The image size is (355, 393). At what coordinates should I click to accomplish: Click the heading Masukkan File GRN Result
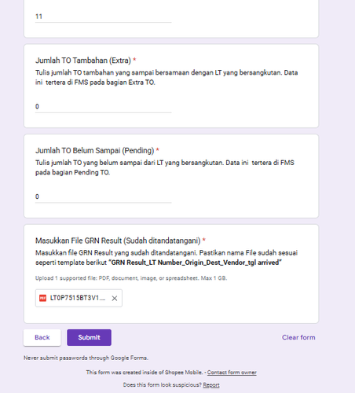pos(118,241)
